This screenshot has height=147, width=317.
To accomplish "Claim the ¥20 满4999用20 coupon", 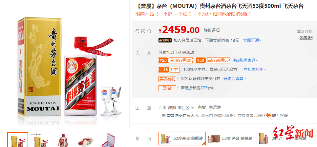I will pyautogui.click(x=176, y=60).
